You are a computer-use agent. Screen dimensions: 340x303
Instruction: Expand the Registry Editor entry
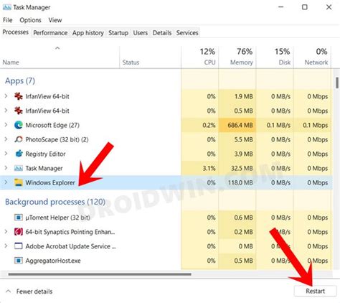click(6, 154)
